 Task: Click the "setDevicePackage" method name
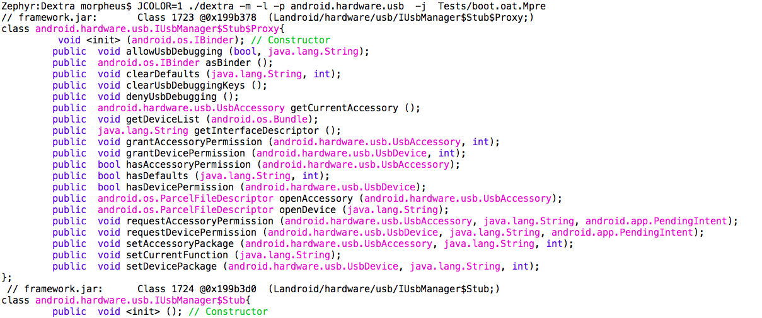(171, 266)
